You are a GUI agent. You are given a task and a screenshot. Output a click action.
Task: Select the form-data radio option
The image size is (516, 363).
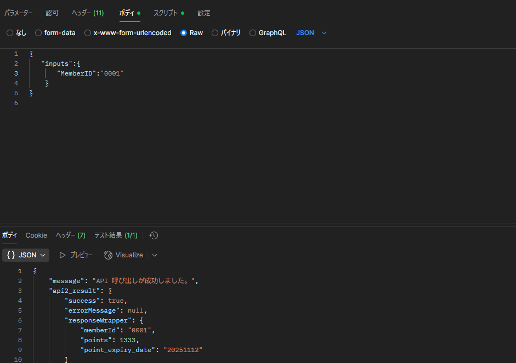(38, 33)
